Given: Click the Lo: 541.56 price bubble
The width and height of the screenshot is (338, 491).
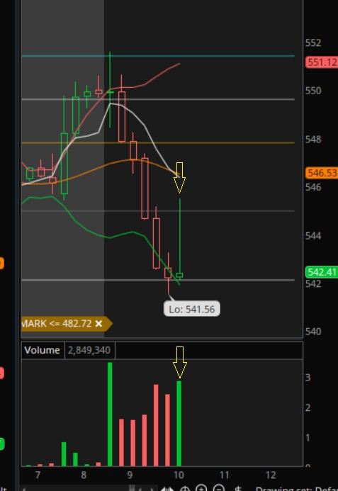Looking at the screenshot, I should [x=192, y=309].
